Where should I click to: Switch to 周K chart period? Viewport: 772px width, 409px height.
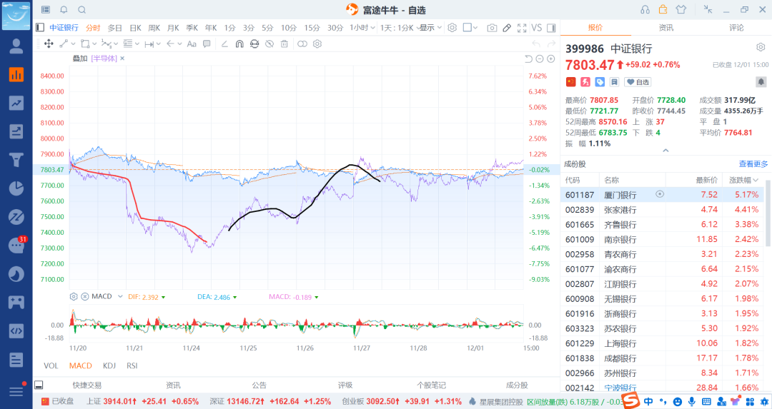coord(154,28)
